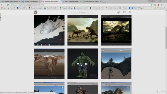Bookmark this page with star icon
167x94 pixels.
(x=152, y=5)
